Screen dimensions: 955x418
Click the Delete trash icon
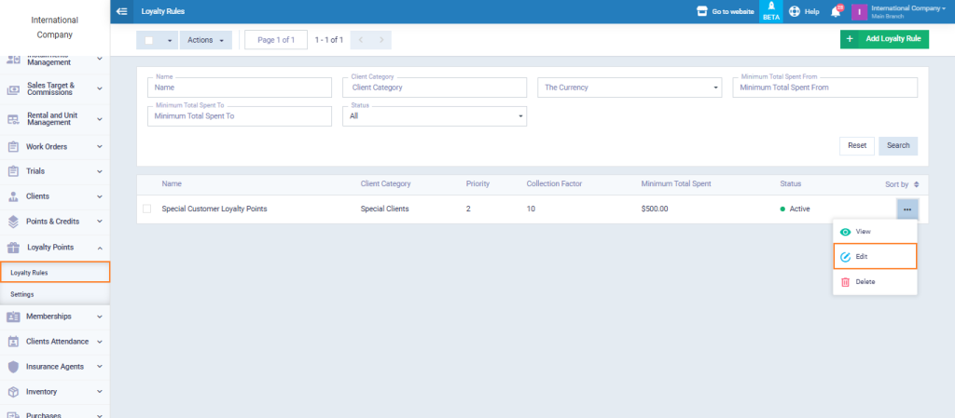pos(845,282)
